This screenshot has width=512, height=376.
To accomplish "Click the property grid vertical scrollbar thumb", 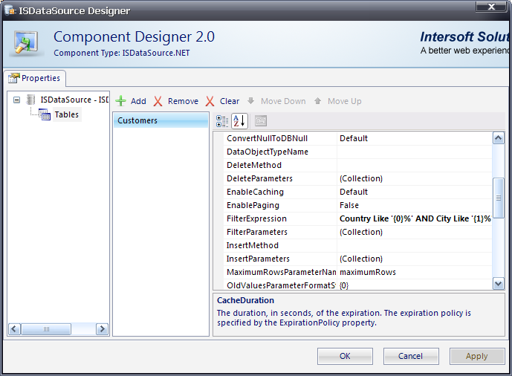I will tap(499, 198).
